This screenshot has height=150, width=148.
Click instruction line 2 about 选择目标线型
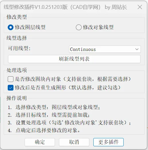pyautogui.click(x=49, y=115)
